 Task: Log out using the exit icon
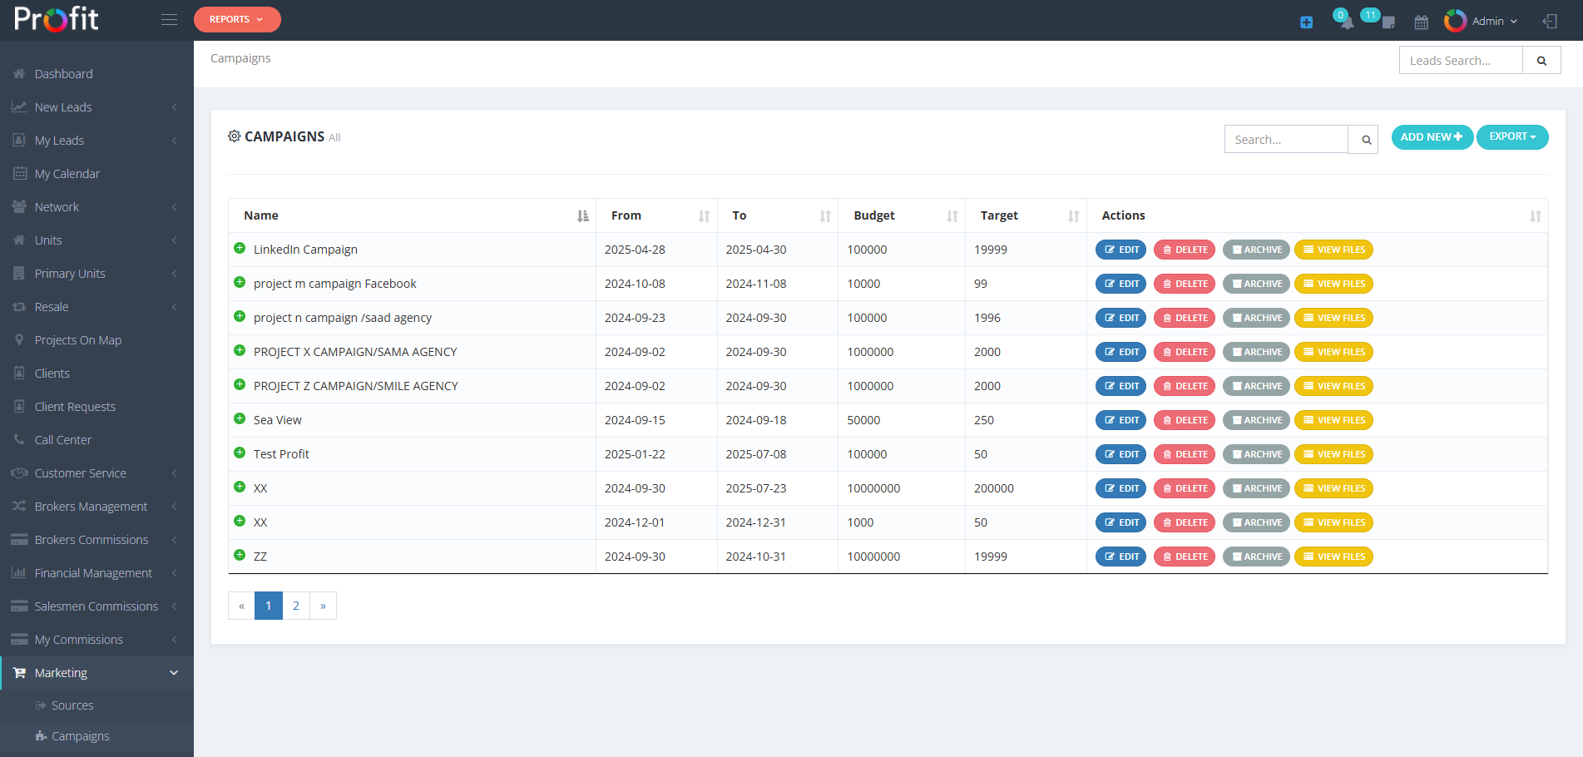click(x=1549, y=21)
